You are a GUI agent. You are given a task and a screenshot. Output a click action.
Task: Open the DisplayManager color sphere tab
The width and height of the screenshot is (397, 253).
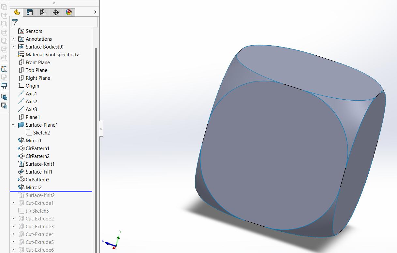69,12
